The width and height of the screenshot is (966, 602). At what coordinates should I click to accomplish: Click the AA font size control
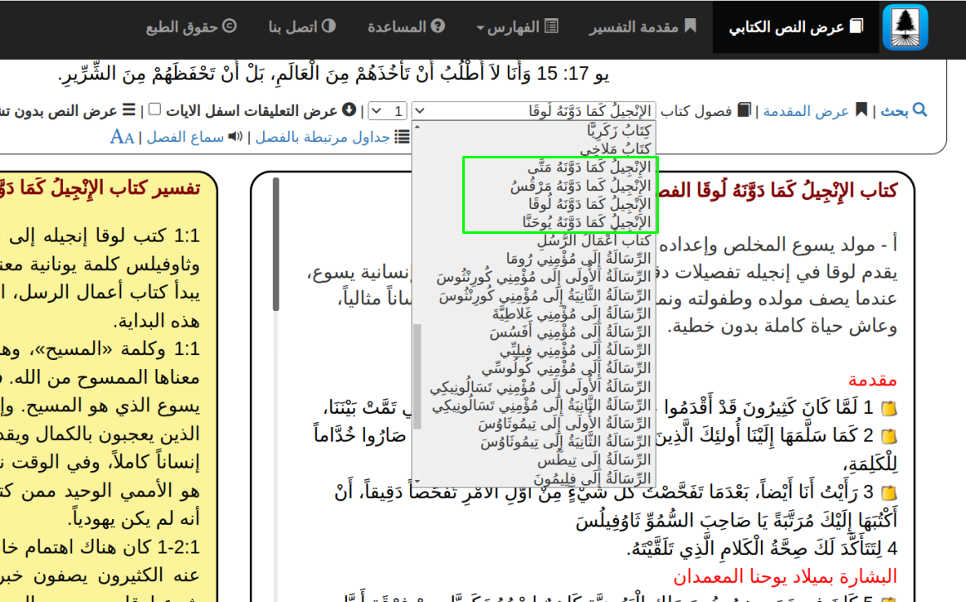point(122,137)
